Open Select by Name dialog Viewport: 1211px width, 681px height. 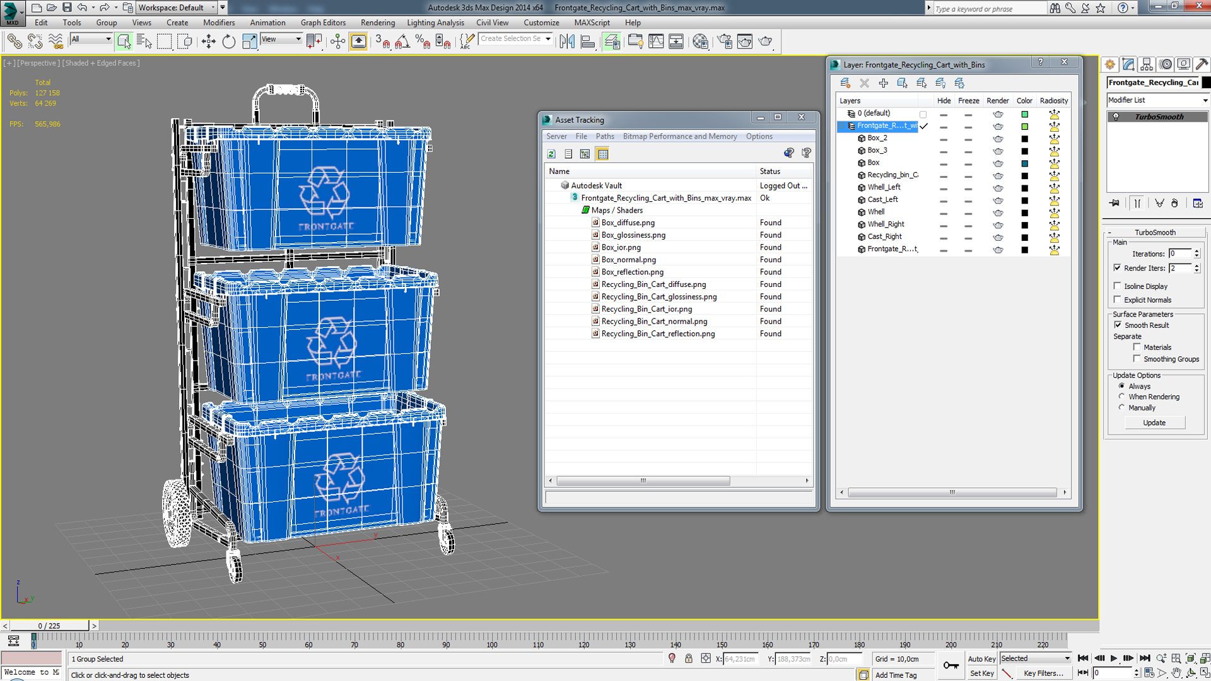pos(144,42)
